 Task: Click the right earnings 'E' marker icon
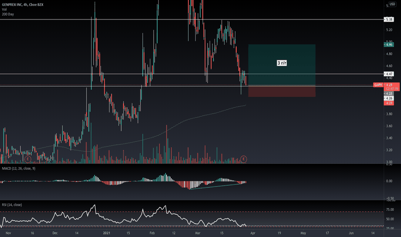point(244,159)
